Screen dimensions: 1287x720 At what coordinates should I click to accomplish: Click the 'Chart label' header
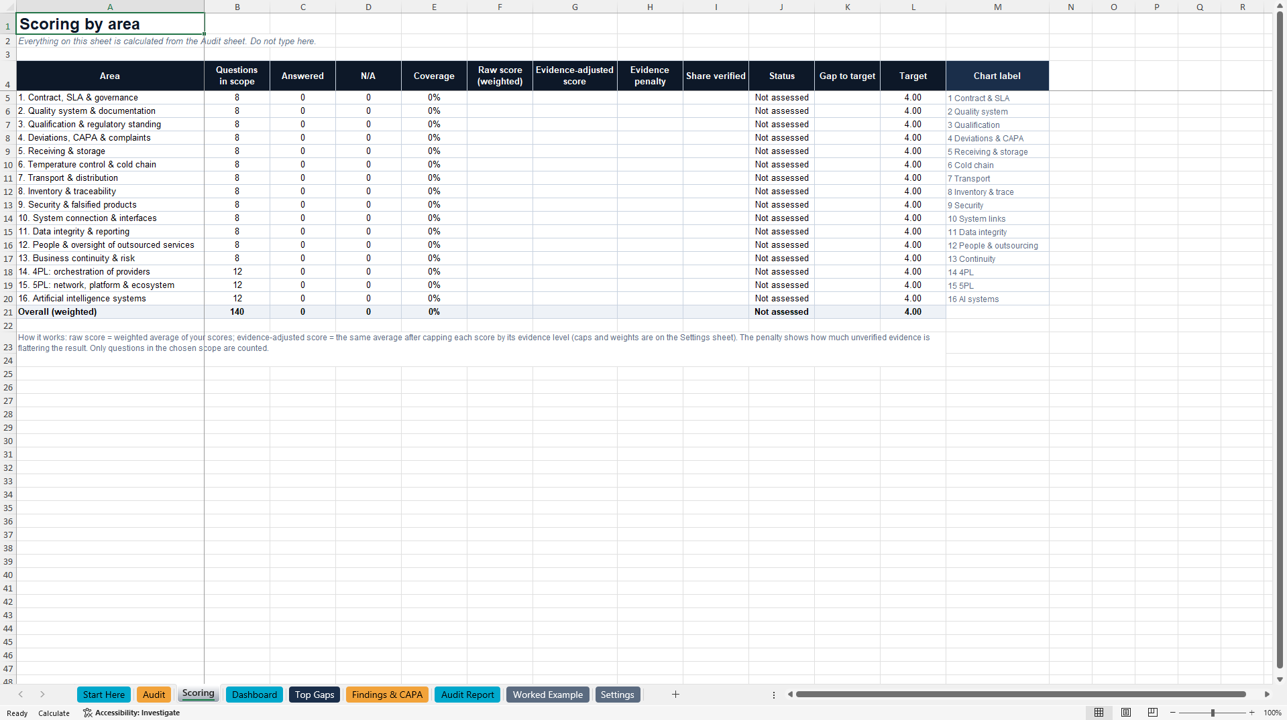pos(997,76)
